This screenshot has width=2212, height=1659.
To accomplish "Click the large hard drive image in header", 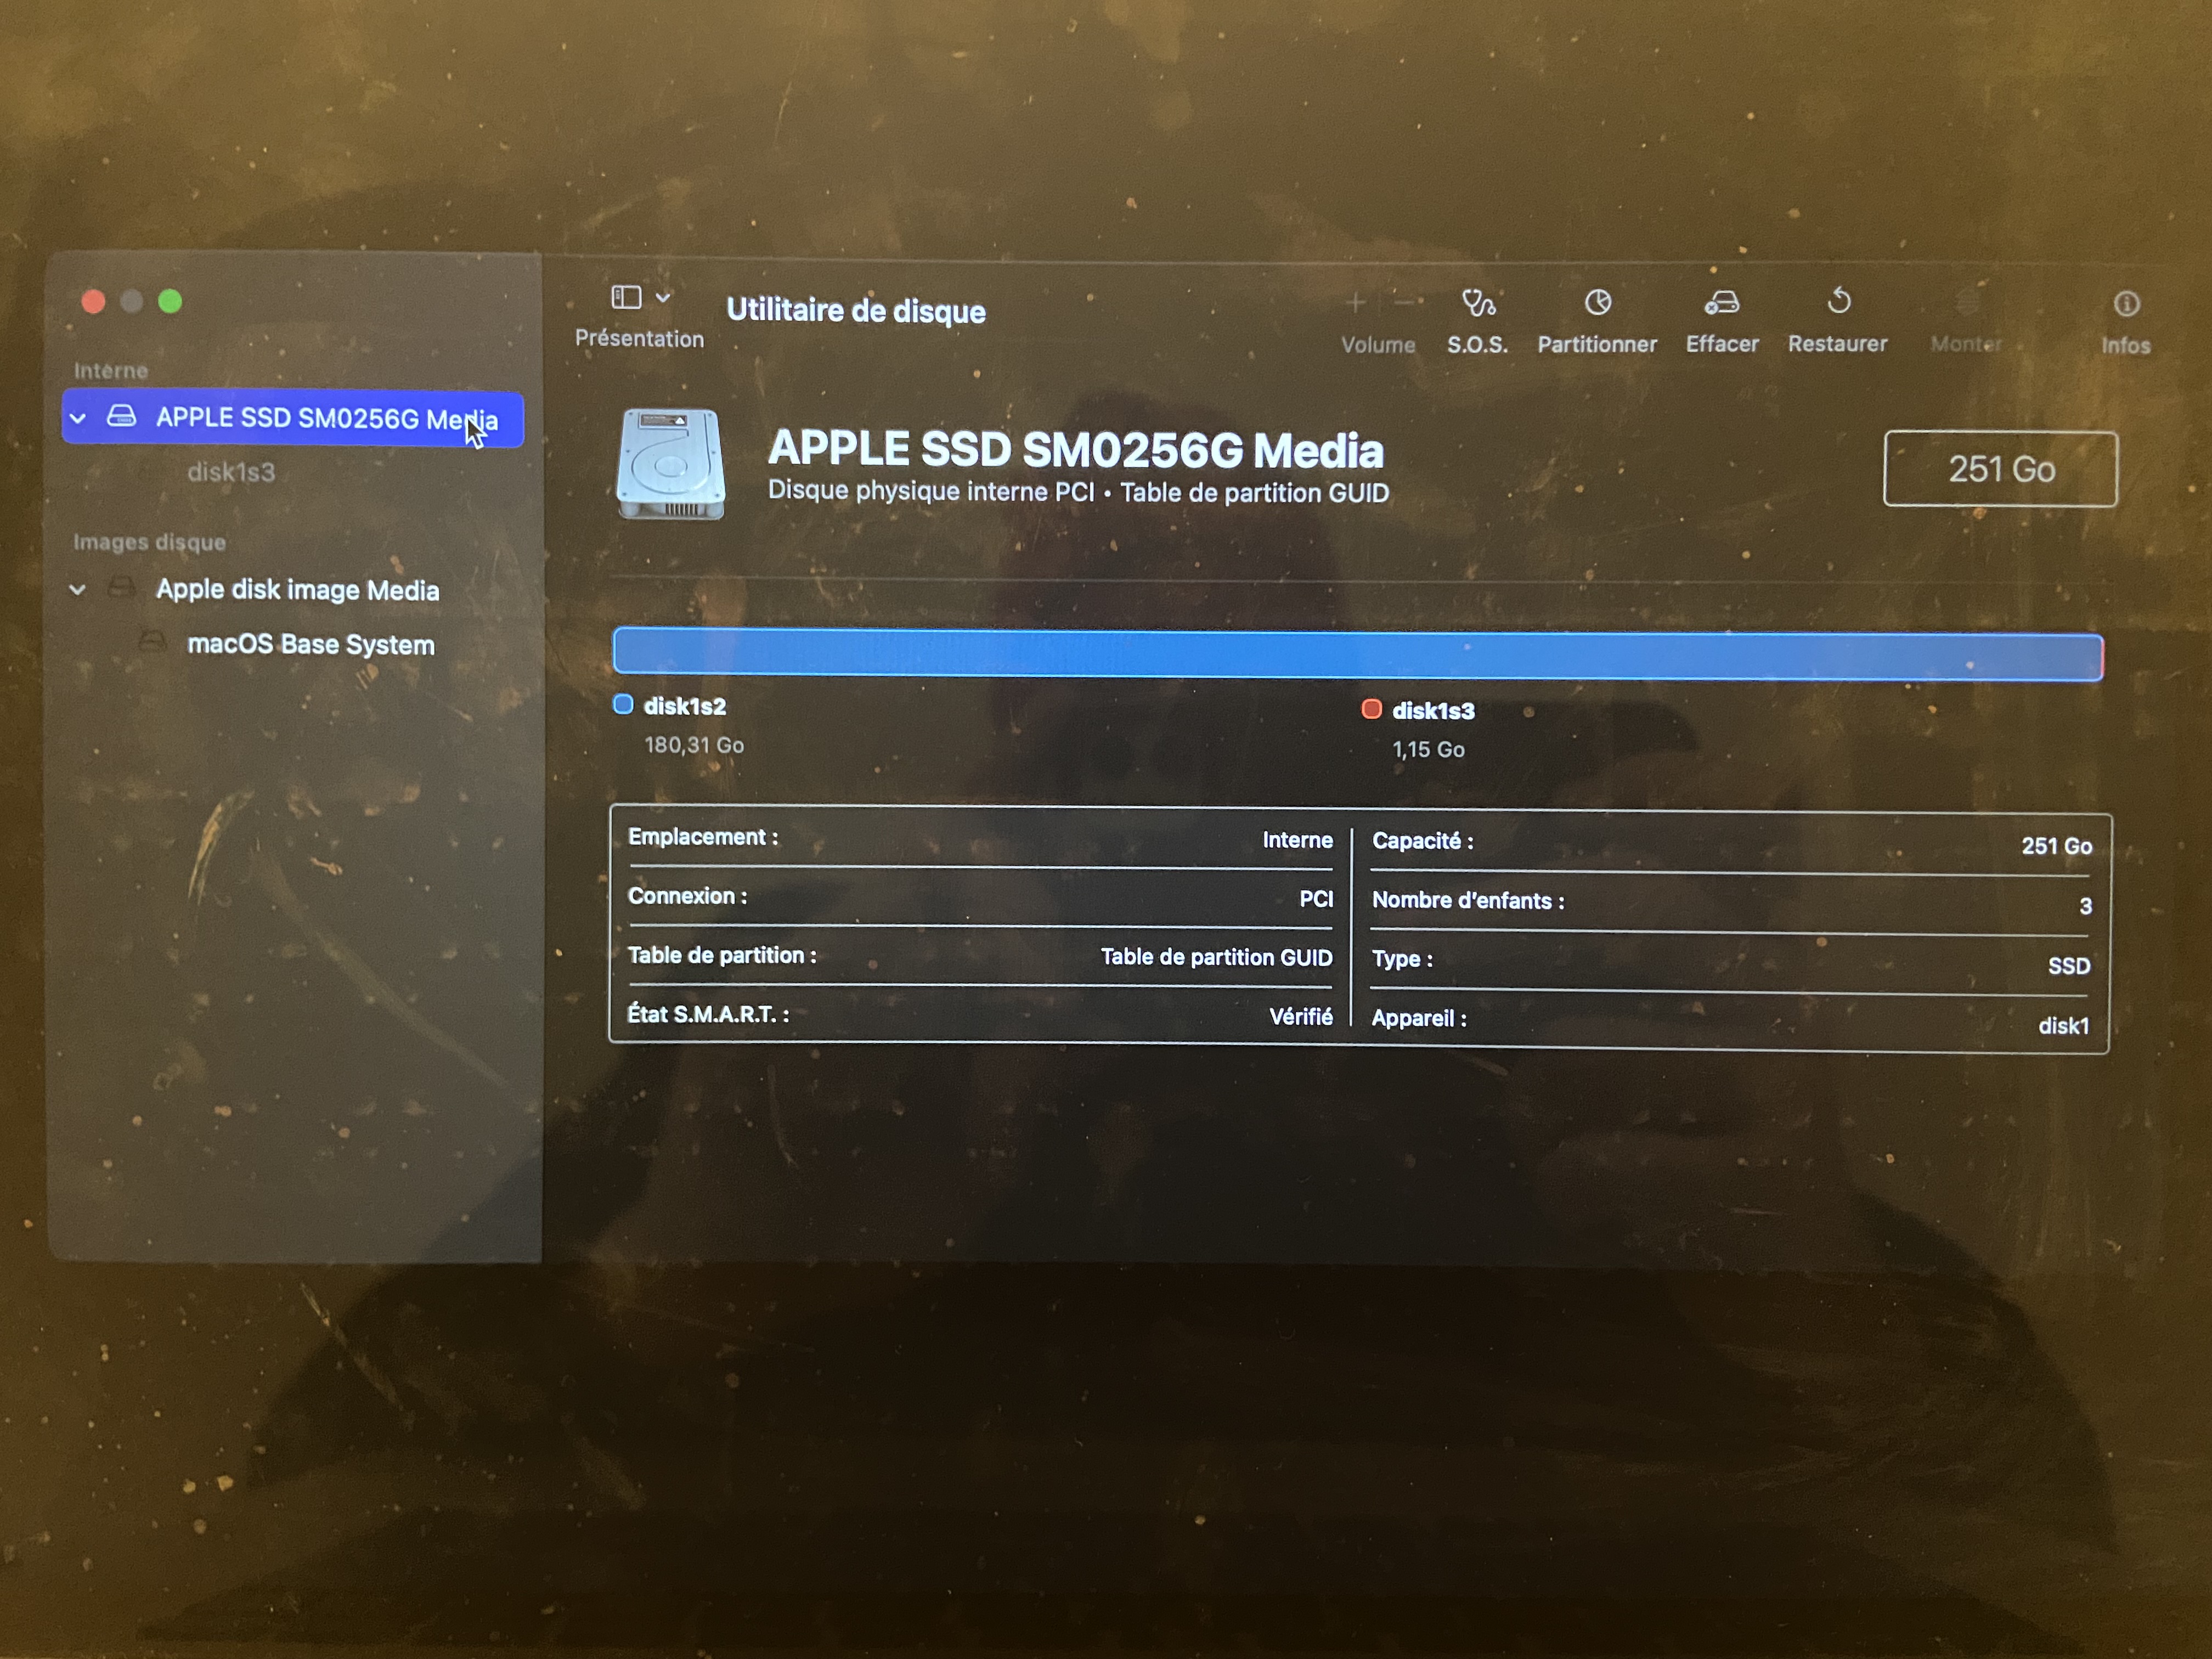I will click(671, 463).
